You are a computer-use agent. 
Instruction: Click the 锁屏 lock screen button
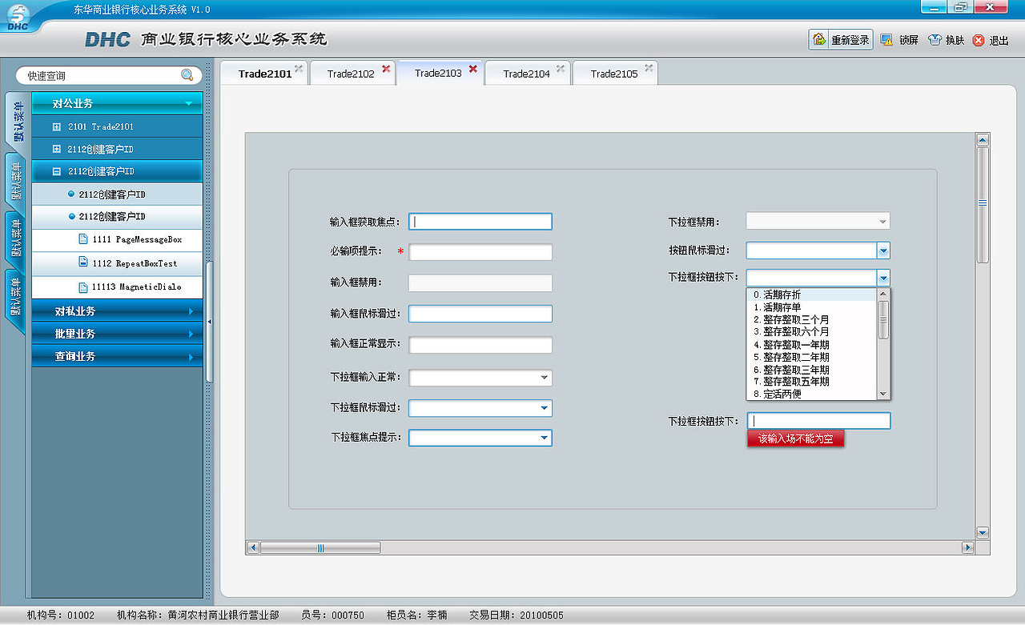899,40
